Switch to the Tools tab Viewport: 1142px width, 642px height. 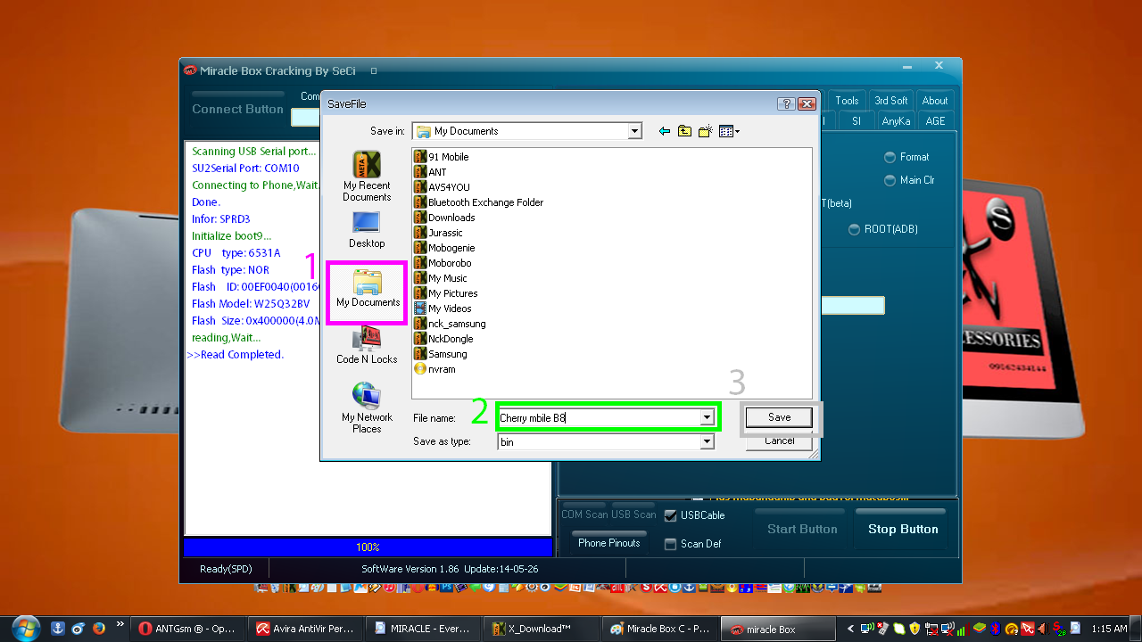coord(847,101)
